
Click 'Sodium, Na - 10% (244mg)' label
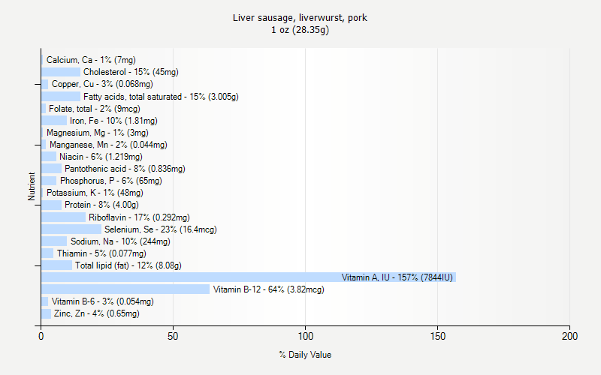(120, 241)
